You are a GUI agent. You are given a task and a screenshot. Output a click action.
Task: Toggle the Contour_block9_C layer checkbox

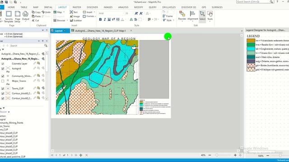tap(3, 94)
